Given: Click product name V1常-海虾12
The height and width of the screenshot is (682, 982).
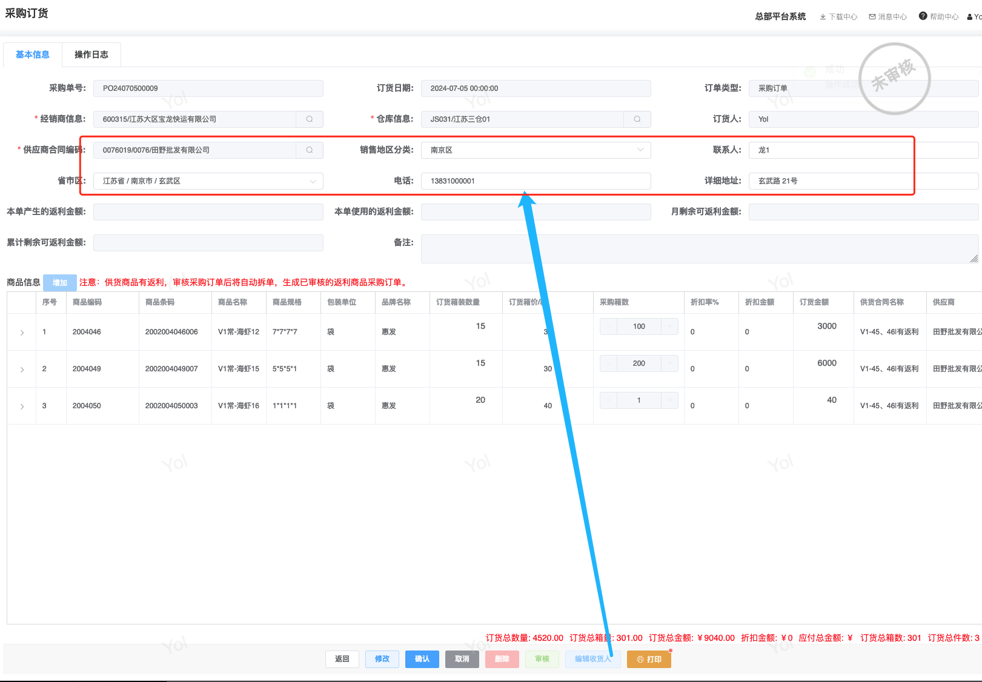Looking at the screenshot, I should click(239, 332).
